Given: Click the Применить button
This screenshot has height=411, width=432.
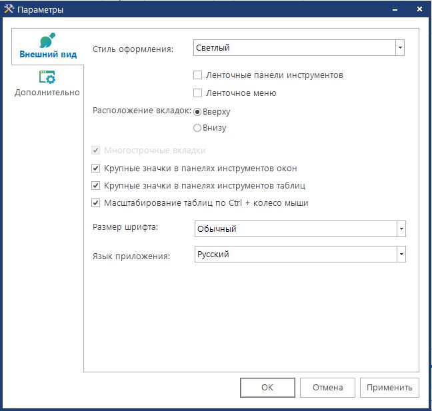Looking at the screenshot, I should click(x=389, y=387).
